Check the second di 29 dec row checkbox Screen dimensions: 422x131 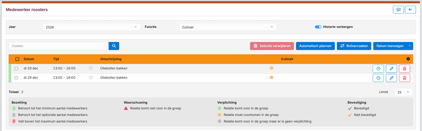16,78
